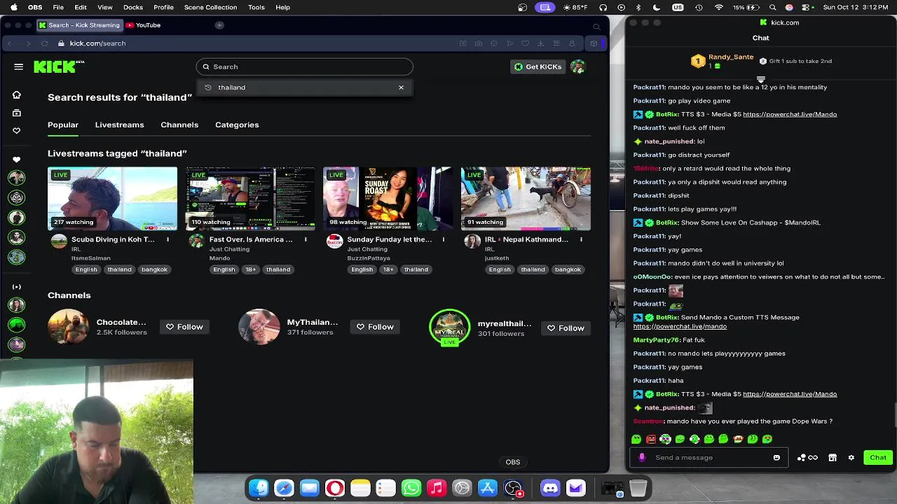Open the powerchat.live/mando link in chat
Image resolution: width=897 pixels, height=504 pixels.
point(680,326)
